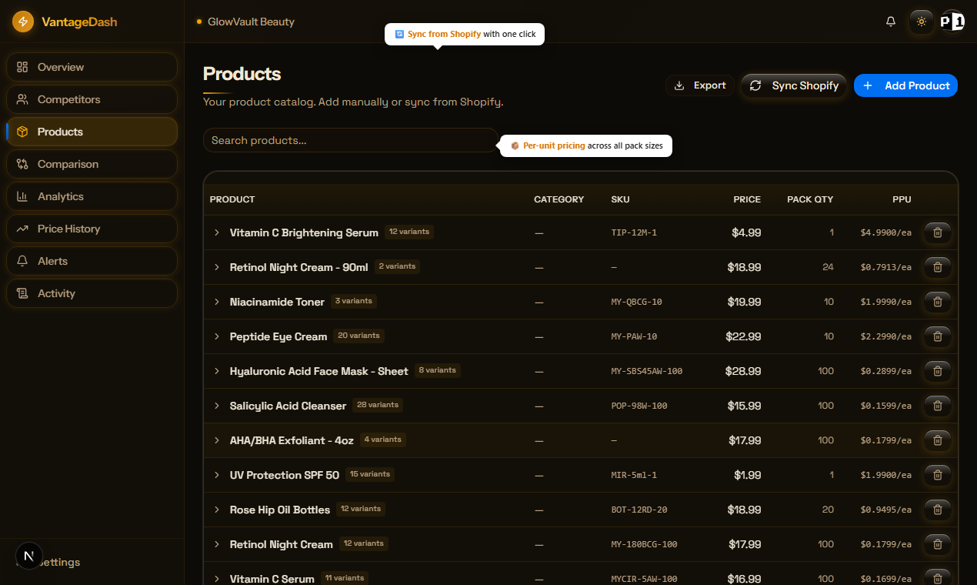Screen dimensions: 977x585
Task: Click the VantageDash lightning logo icon
Action: [x=23, y=22]
